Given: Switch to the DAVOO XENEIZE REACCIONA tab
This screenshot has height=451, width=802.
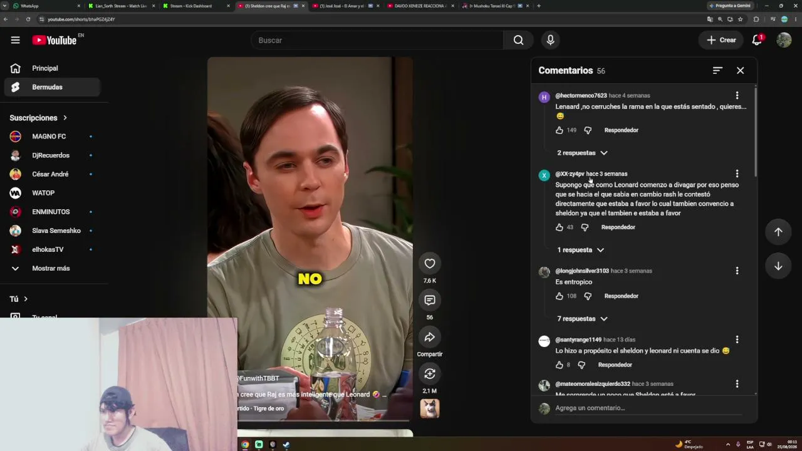Looking at the screenshot, I should click(x=420, y=6).
